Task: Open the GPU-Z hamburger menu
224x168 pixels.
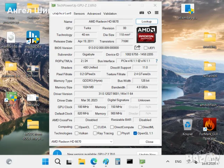Action: click(x=156, y=13)
